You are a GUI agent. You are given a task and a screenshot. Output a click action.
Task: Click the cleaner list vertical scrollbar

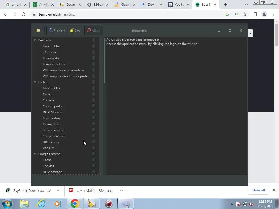pyautogui.click(x=105, y=60)
